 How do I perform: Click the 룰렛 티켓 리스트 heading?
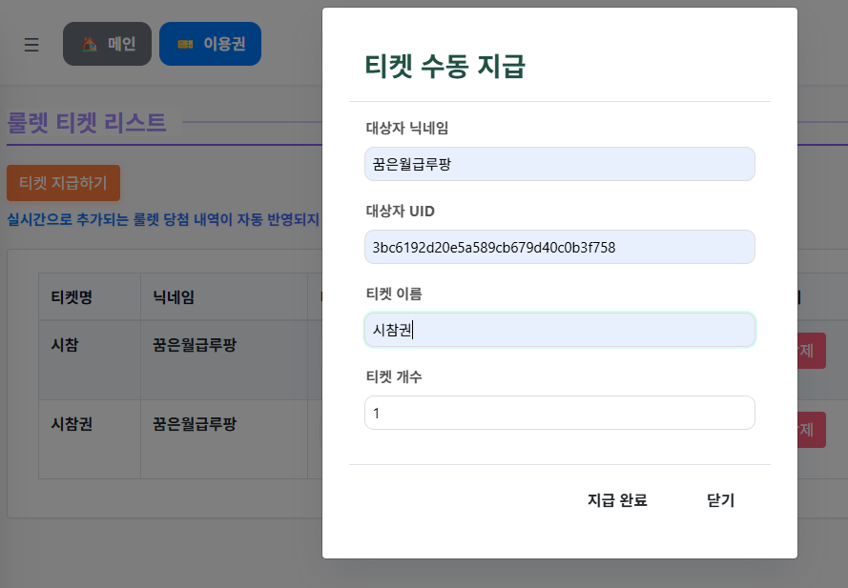tap(87, 123)
